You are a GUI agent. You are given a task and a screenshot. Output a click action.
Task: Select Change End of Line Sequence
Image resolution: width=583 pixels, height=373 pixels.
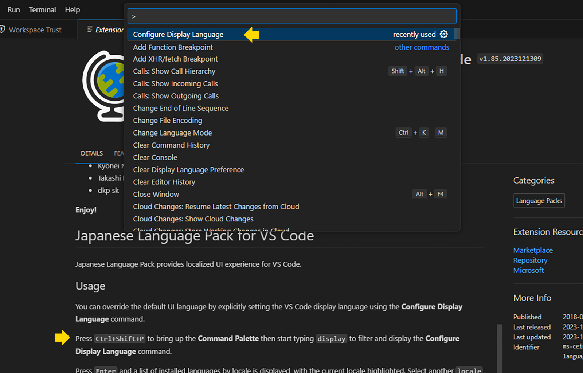click(290, 108)
